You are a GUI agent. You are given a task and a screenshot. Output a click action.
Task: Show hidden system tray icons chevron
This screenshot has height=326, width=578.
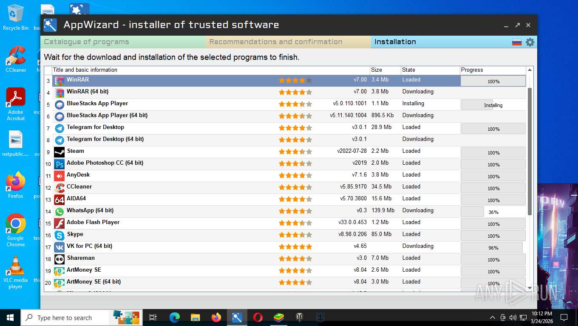(x=493, y=317)
